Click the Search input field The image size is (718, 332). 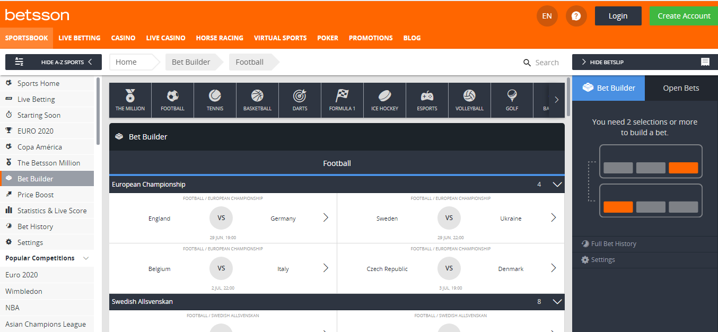coord(547,63)
